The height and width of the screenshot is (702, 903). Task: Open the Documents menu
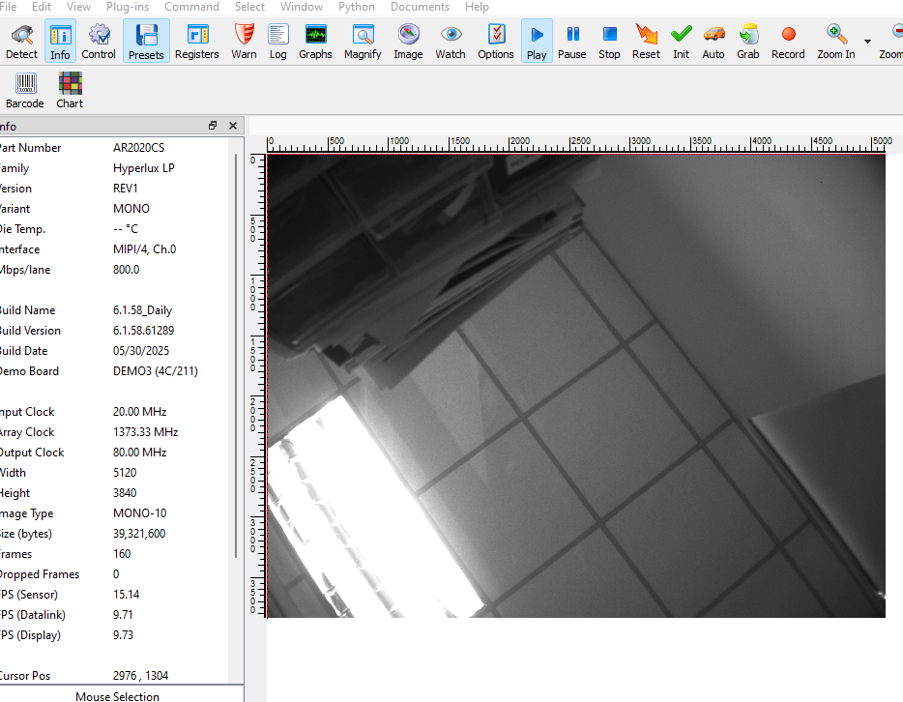coord(420,7)
